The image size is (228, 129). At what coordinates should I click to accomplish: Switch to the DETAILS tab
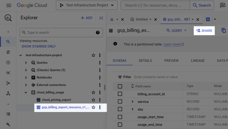pyautogui.click(x=145, y=61)
